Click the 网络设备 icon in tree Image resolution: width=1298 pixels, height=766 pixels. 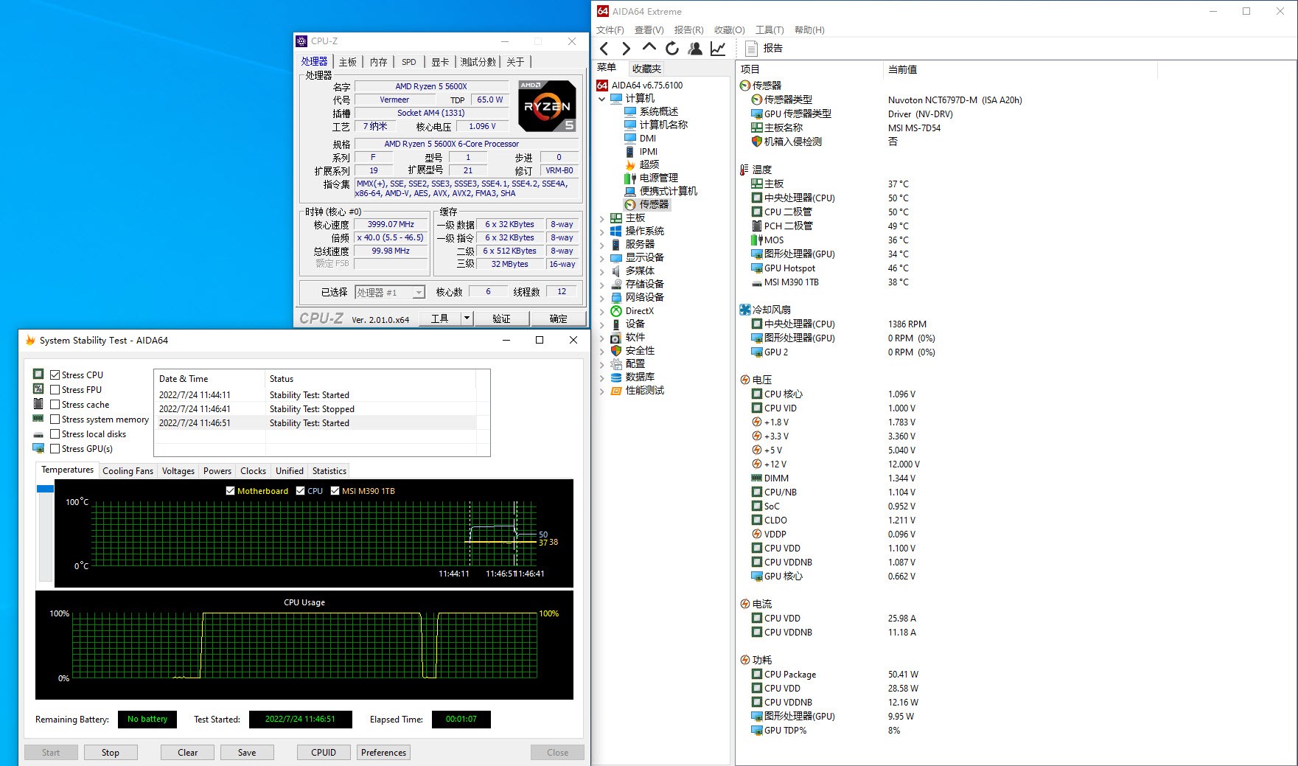point(616,298)
